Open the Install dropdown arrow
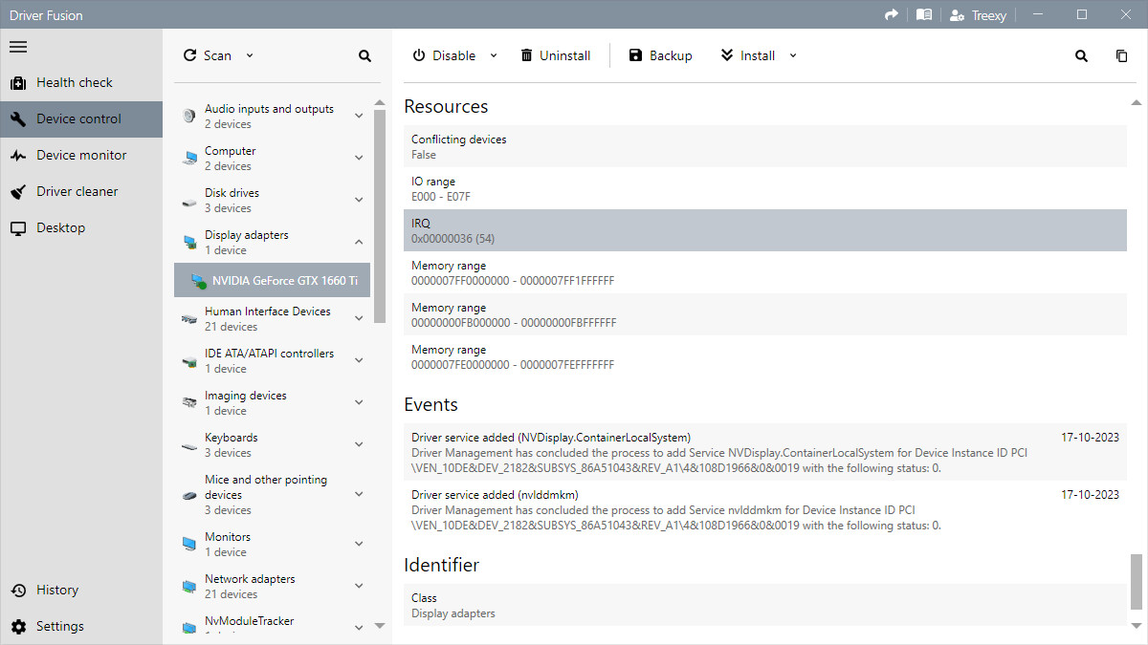Viewport: 1148px width, 645px height. click(x=792, y=55)
